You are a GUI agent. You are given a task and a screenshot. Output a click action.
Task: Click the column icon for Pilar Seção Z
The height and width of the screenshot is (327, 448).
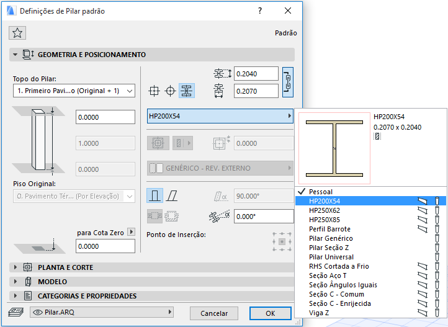coord(437,248)
